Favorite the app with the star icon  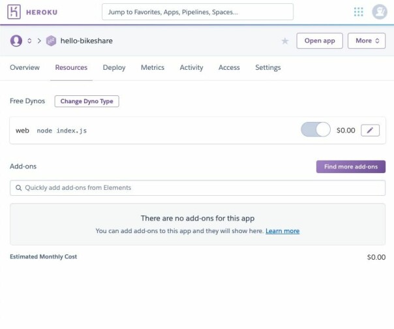[x=285, y=40]
